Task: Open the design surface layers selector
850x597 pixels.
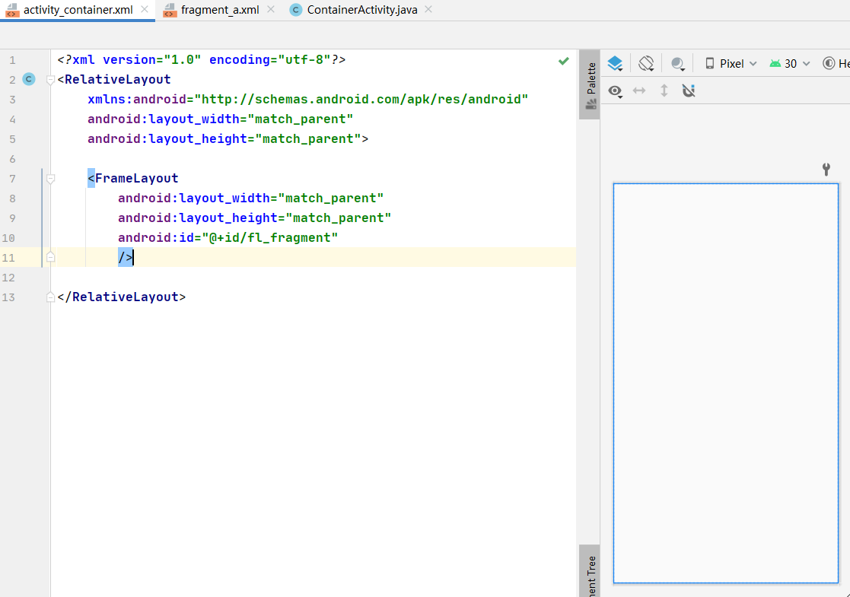Action: click(615, 63)
